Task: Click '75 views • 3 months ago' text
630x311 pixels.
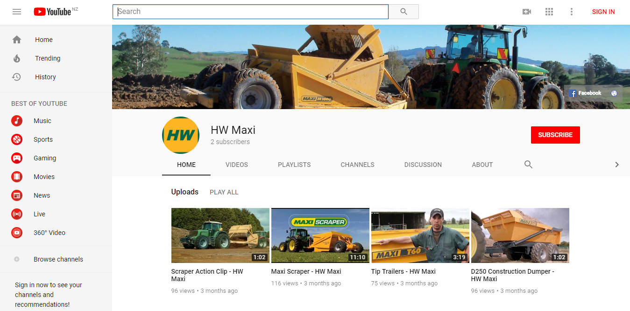Action: pyautogui.click(x=404, y=283)
